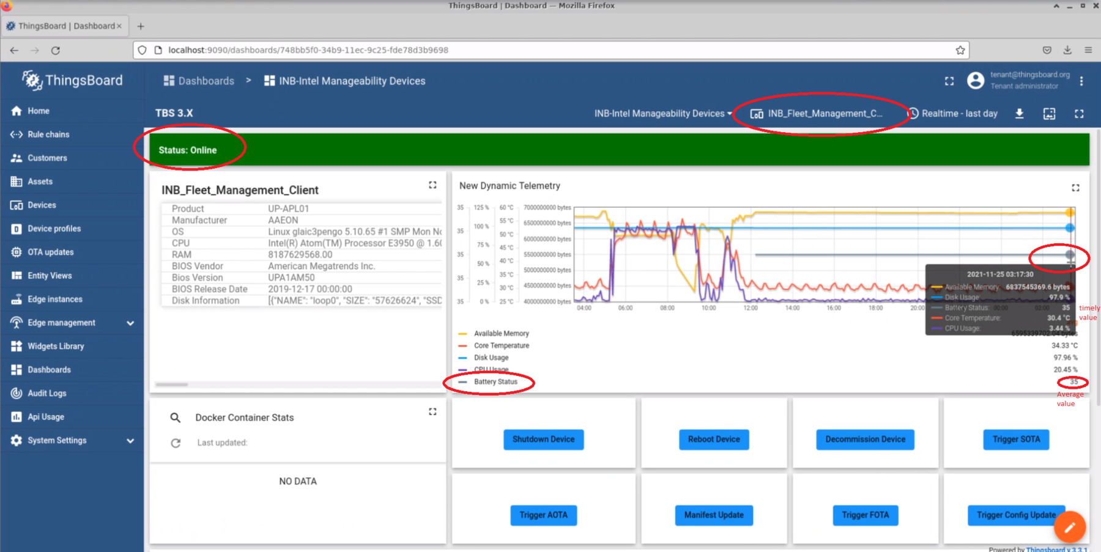This screenshot has width=1101, height=552.
Task: Expand the New Dynamic Telemetry widget fullscreen
Action: [x=1075, y=188]
